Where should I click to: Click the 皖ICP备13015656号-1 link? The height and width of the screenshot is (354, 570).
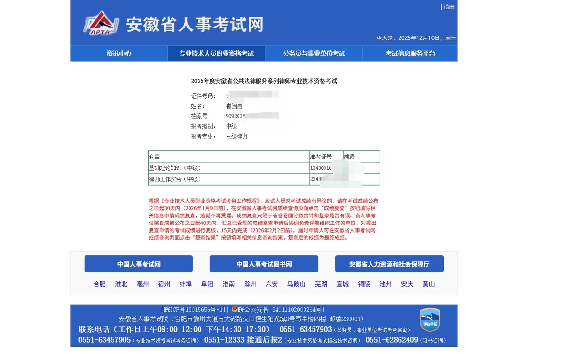coord(193,310)
